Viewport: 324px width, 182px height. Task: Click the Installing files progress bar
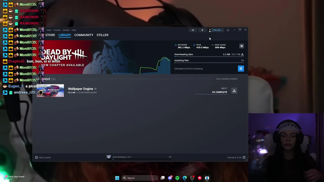(209, 63)
